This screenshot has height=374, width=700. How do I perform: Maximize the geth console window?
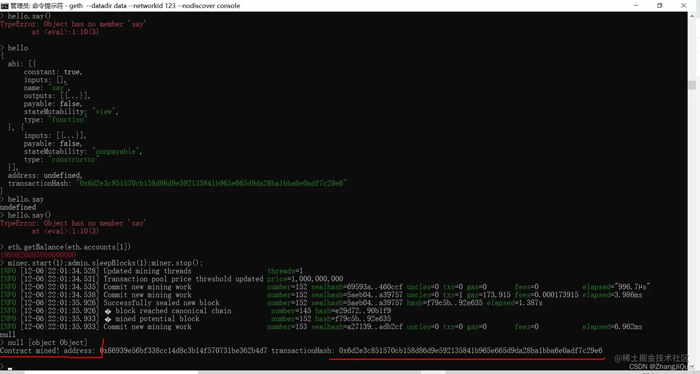(x=659, y=6)
